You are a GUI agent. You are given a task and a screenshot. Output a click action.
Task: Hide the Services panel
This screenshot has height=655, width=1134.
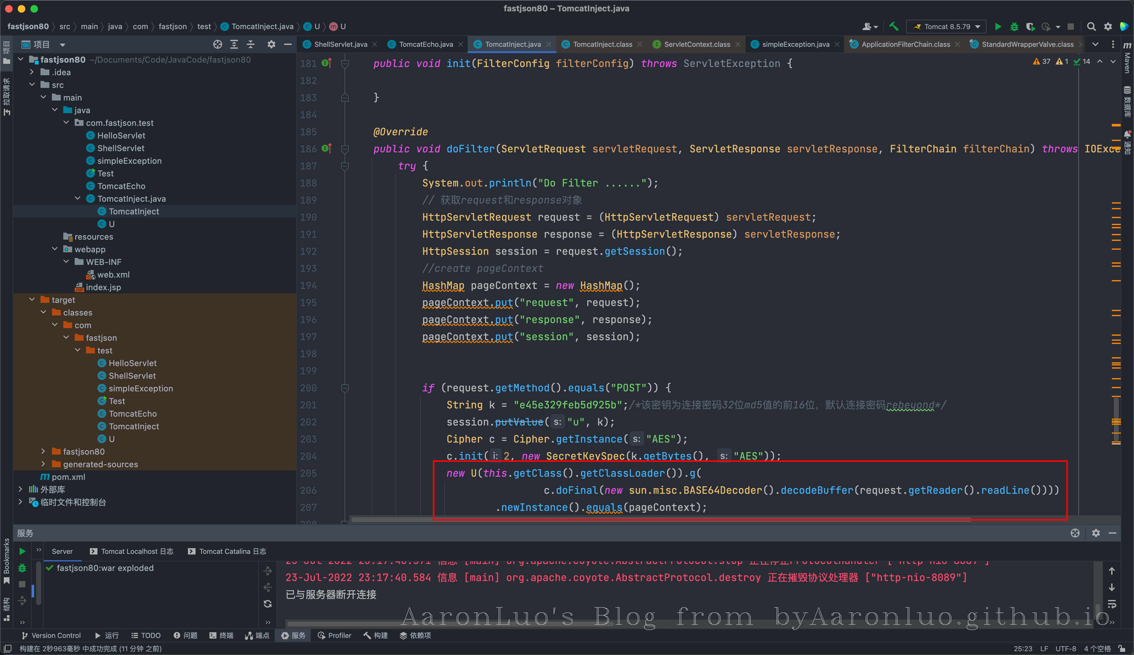[x=1112, y=533]
